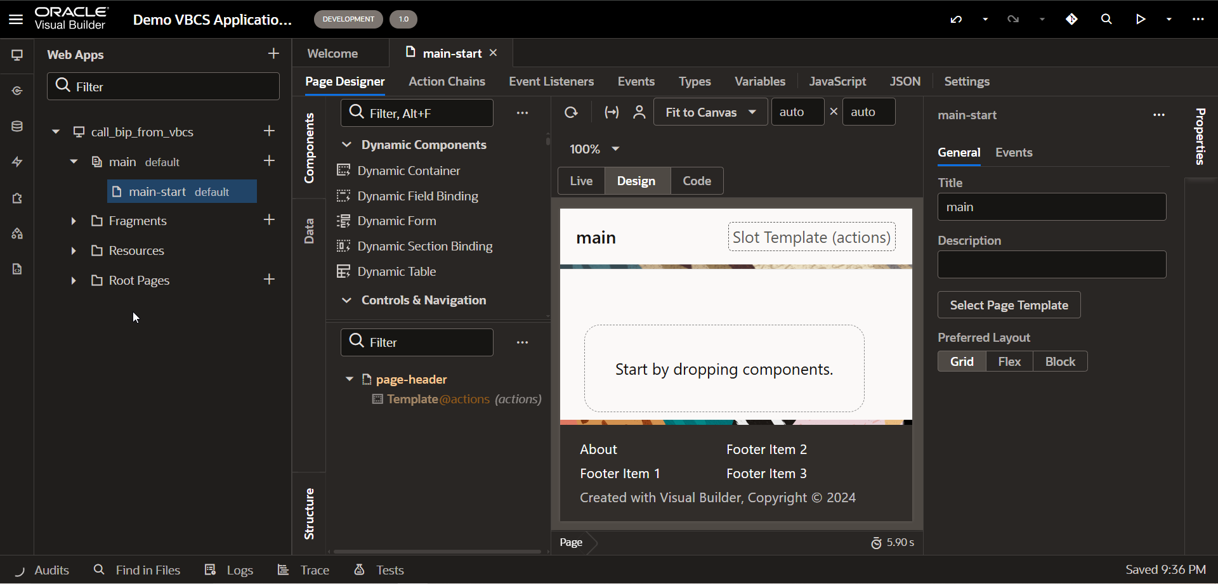Open header more options ellipsis
This screenshot has height=584, width=1218.
click(x=1198, y=19)
